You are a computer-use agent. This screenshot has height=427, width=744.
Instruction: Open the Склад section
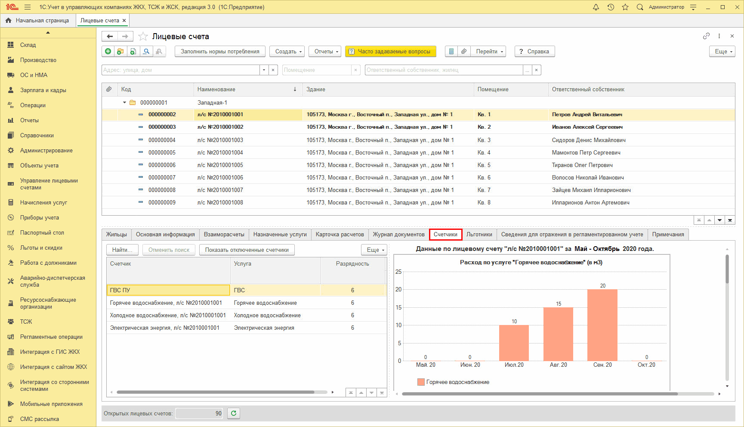[x=28, y=45]
